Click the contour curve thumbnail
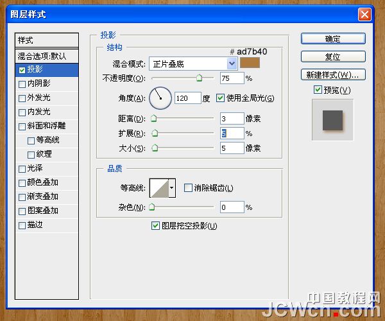The height and width of the screenshot is (321, 385). pos(159,188)
